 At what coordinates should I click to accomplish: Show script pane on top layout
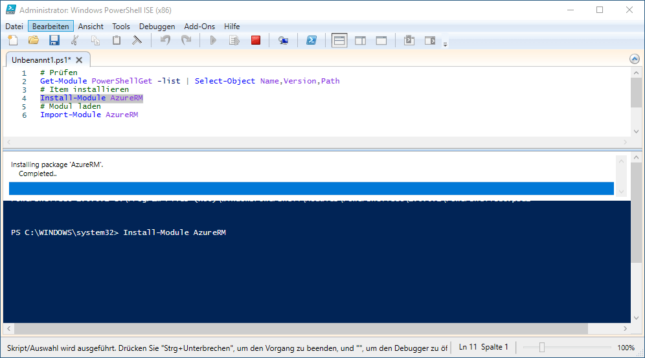339,40
